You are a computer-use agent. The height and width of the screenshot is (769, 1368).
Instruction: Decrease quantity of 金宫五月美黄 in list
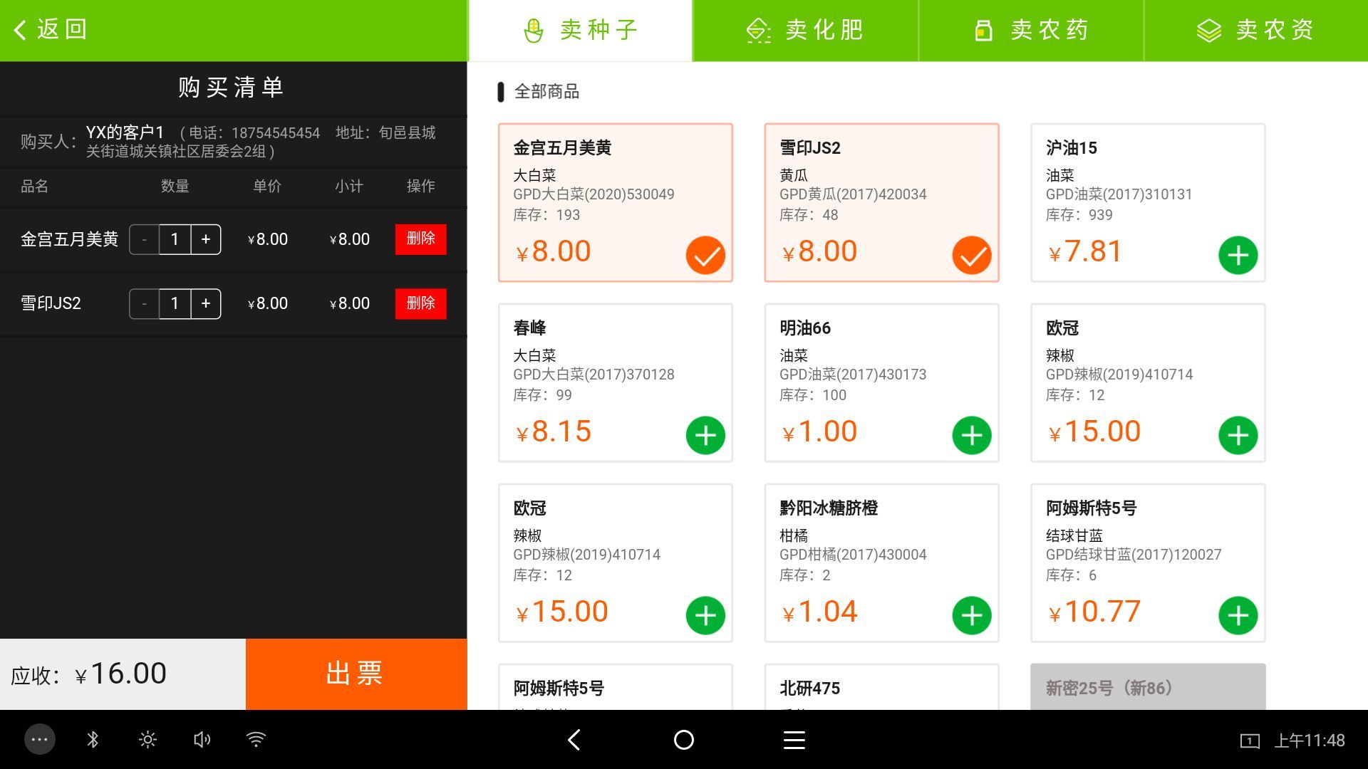144,239
